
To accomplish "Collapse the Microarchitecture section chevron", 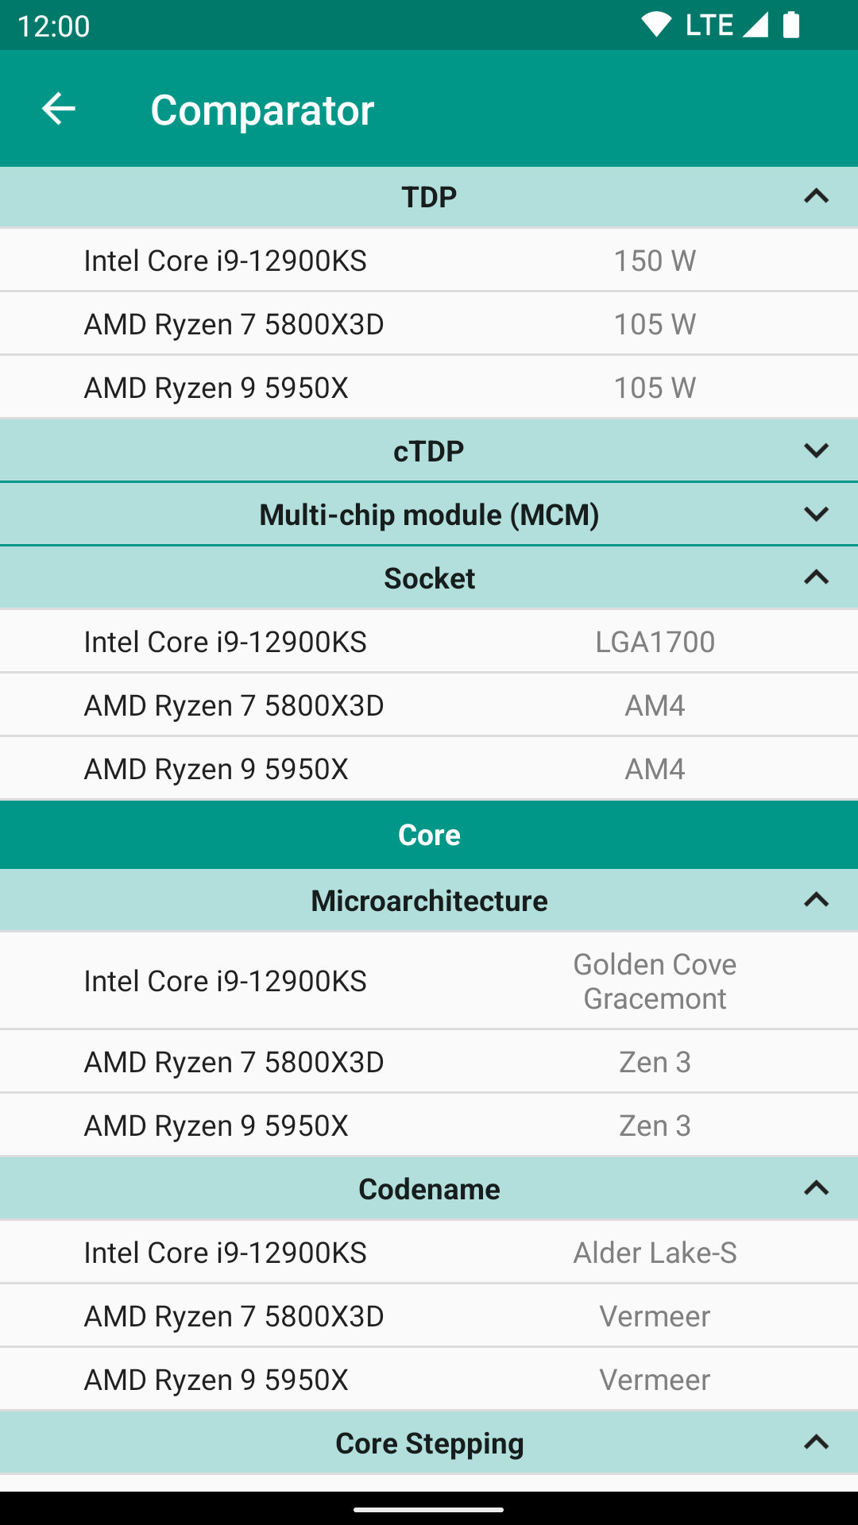I will [816, 900].
